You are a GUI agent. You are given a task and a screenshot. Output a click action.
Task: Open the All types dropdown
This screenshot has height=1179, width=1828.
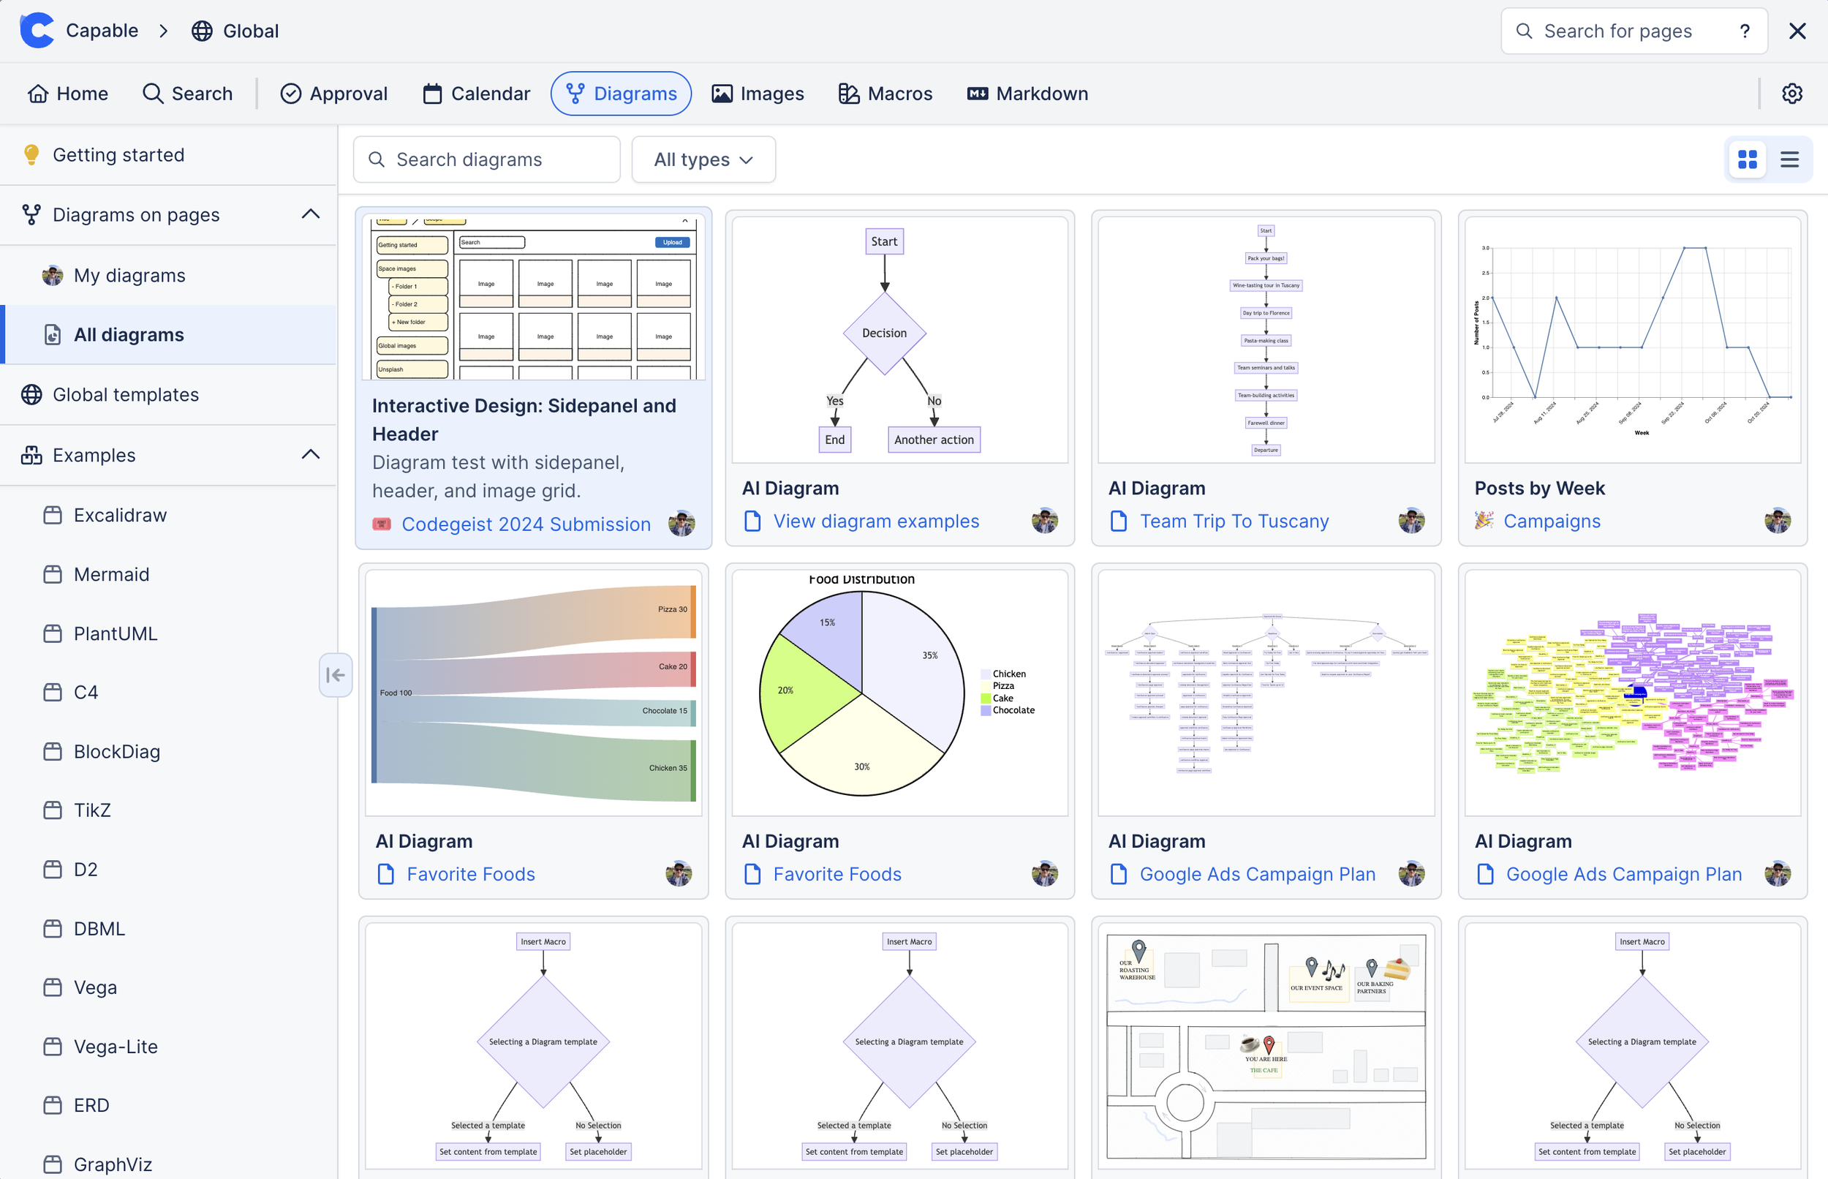click(703, 159)
